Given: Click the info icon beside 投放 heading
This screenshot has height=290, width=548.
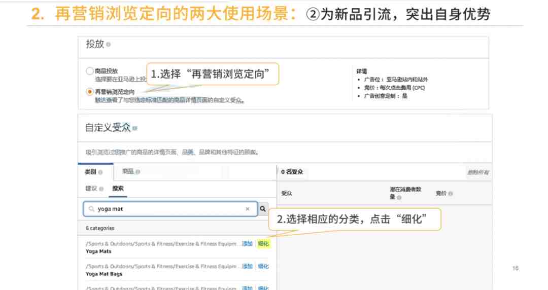Looking at the screenshot, I should [109, 45].
